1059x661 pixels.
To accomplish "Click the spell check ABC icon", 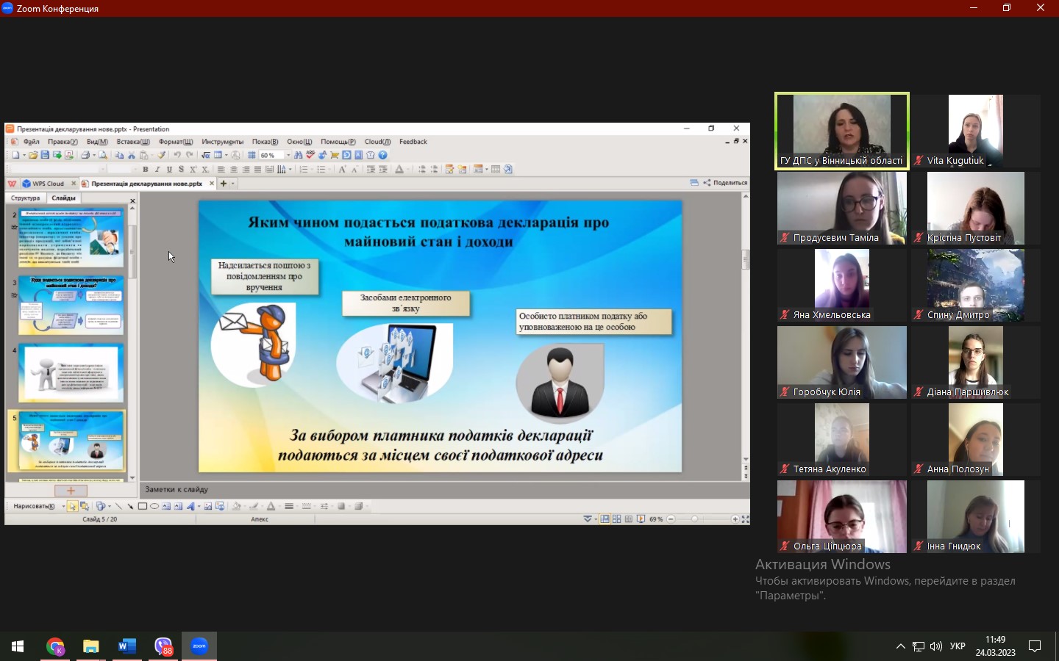I will coord(310,155).
